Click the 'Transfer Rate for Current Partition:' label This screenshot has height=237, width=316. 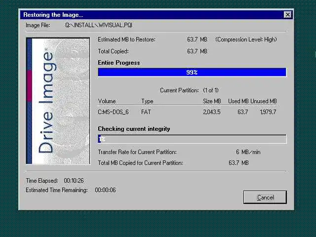[x=137, y=152]
